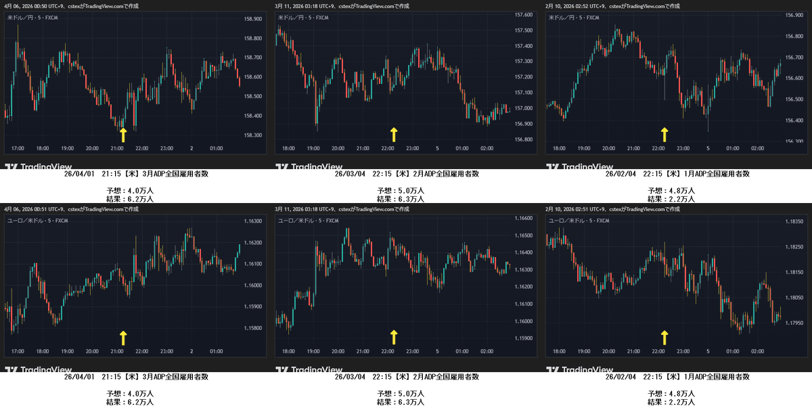Screen dimensions: 812x406
Task: Click '結果：6.2万人' under the EUR/USD chart
Action: click(x=130, y=402)
